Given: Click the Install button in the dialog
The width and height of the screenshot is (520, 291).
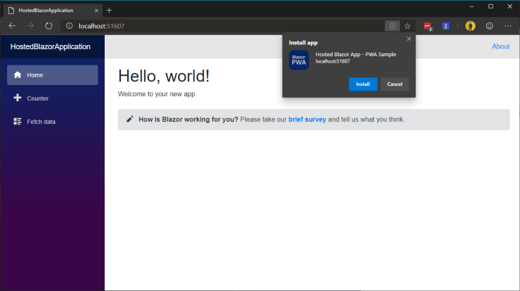Looking at the screenshot, I should tap(363, 84).
